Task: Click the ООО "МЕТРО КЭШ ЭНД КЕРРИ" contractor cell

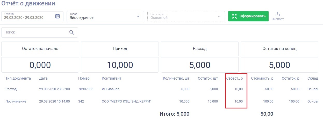Action: pyautogui.click(x=126, y=101)
